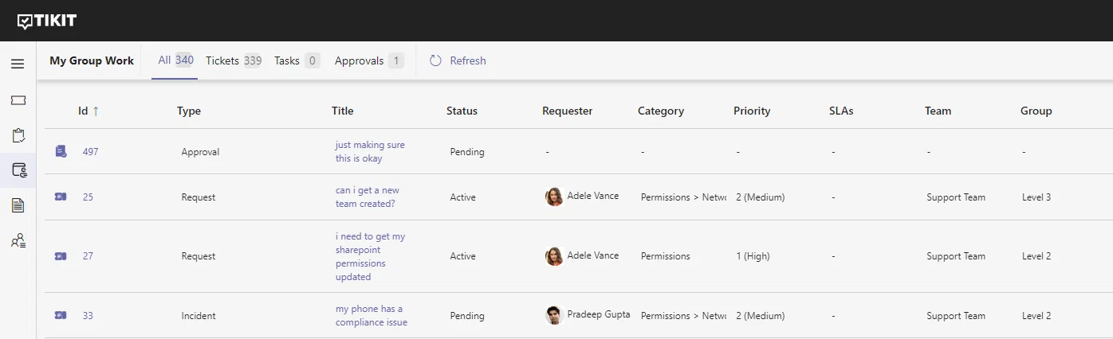Click 'Level 3' group cell

coord(1036,197)
